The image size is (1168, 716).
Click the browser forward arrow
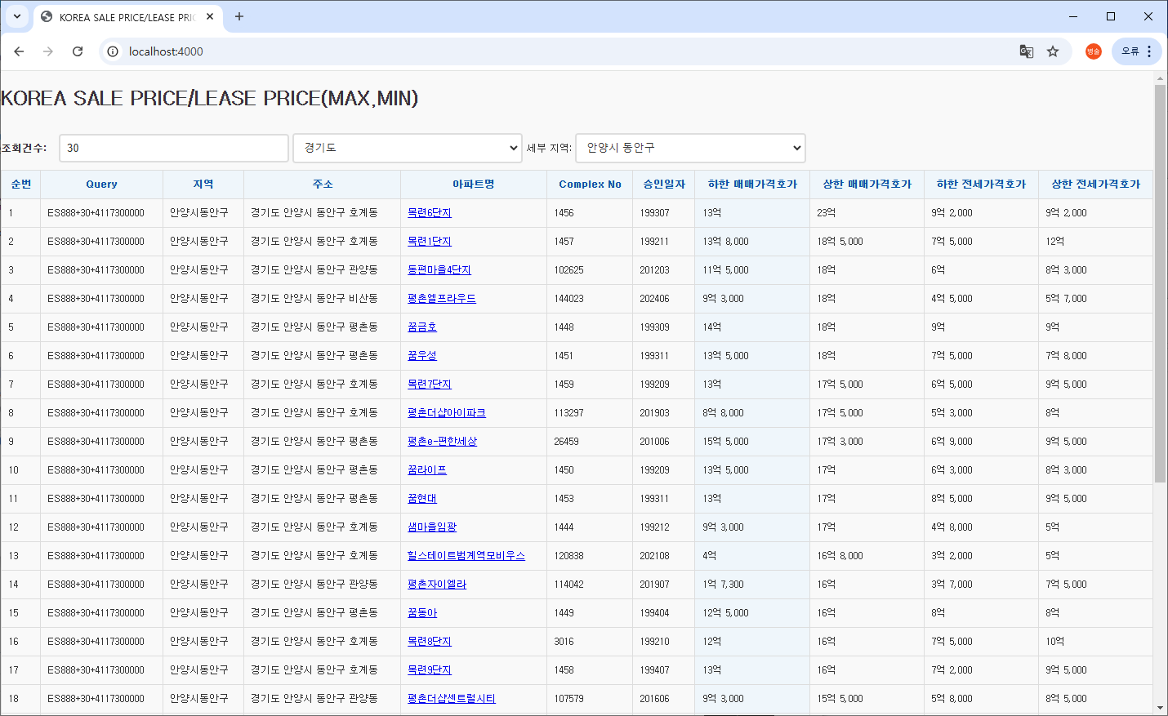[x=48, y=51]
